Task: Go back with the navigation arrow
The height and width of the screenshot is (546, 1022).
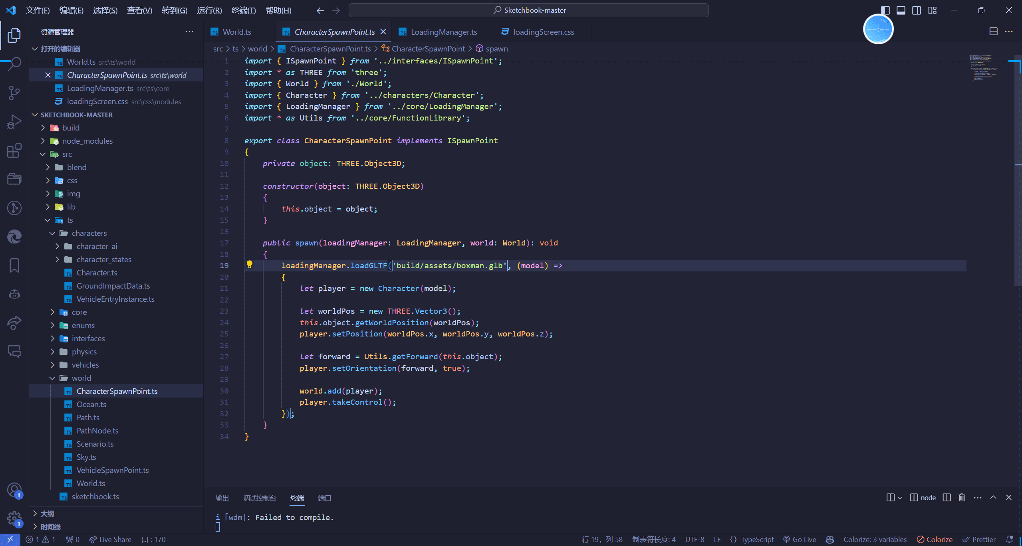Action: point(320,10)
